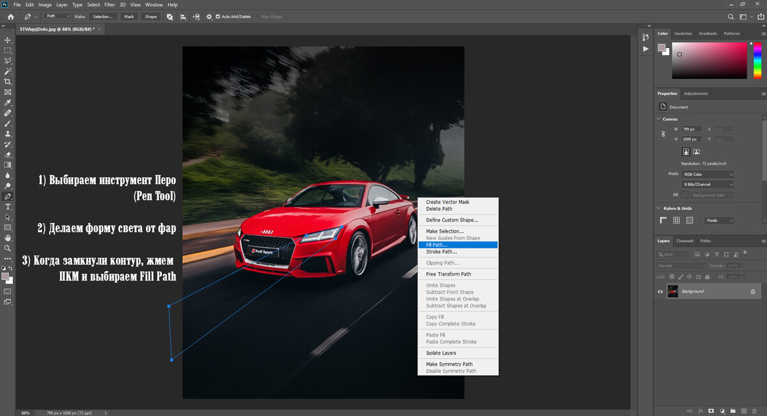Viewport: 767px width, 416px height.
Task: Click the Mask button in options bar
Action: pos(128,17)
